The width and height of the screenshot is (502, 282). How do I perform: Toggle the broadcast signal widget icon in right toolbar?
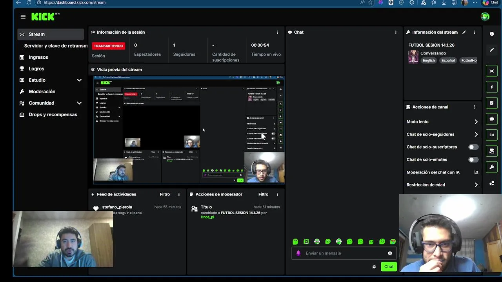click(492, 135)
